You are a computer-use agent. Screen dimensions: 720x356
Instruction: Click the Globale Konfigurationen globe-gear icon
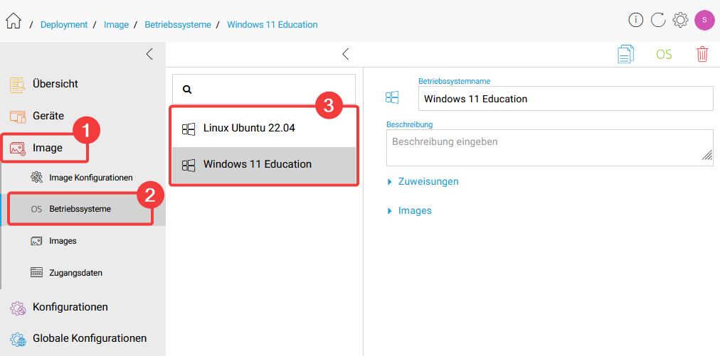pyautogui.click(x=18, y=339)
